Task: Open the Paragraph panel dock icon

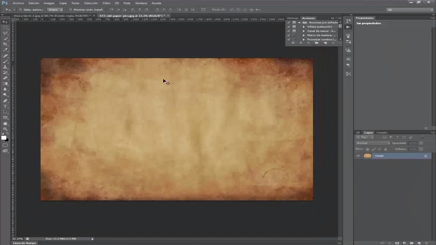Action: click(348, 65)
